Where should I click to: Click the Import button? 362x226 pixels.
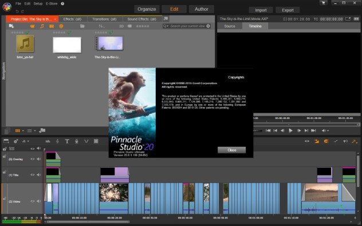pyautogui.click(x=261, y=10)
